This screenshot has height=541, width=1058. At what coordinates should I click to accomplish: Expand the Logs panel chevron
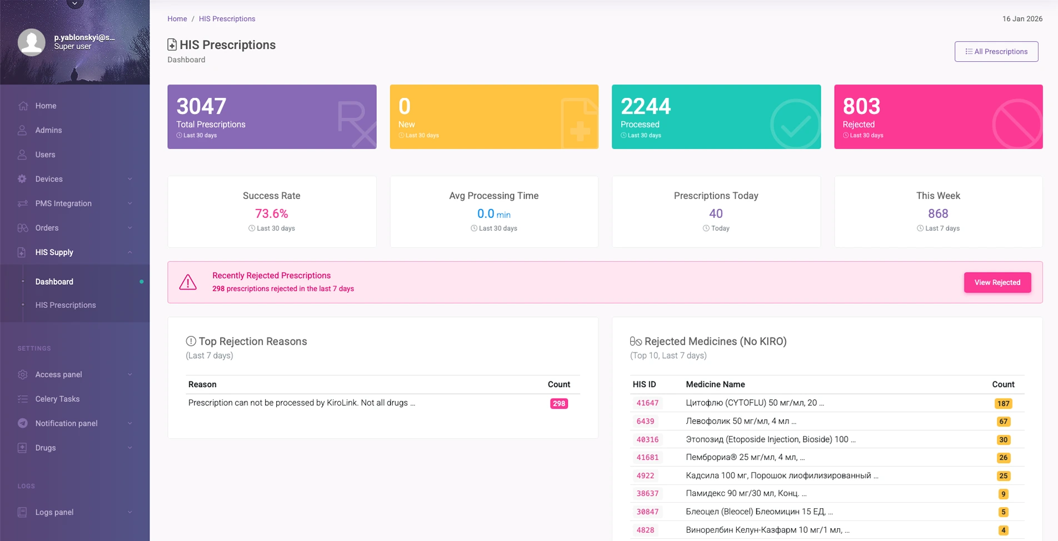130,512
